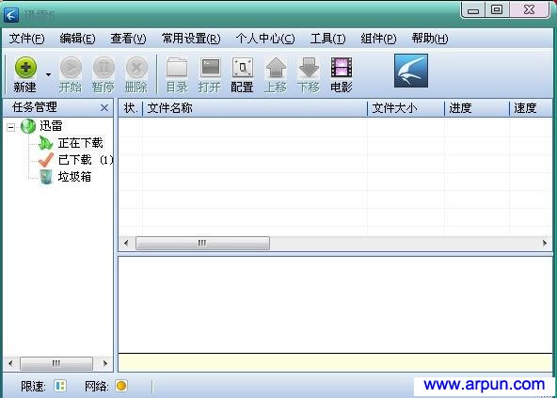Click the 上移 move up arrow icon
The width and height of the screenshot is (557, 398).
pos(276,68)
